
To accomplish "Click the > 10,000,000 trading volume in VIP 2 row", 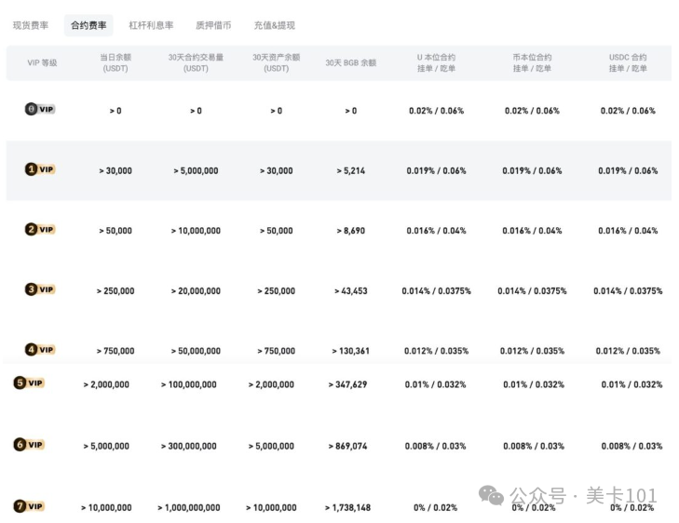I will (x=196, y=231).
